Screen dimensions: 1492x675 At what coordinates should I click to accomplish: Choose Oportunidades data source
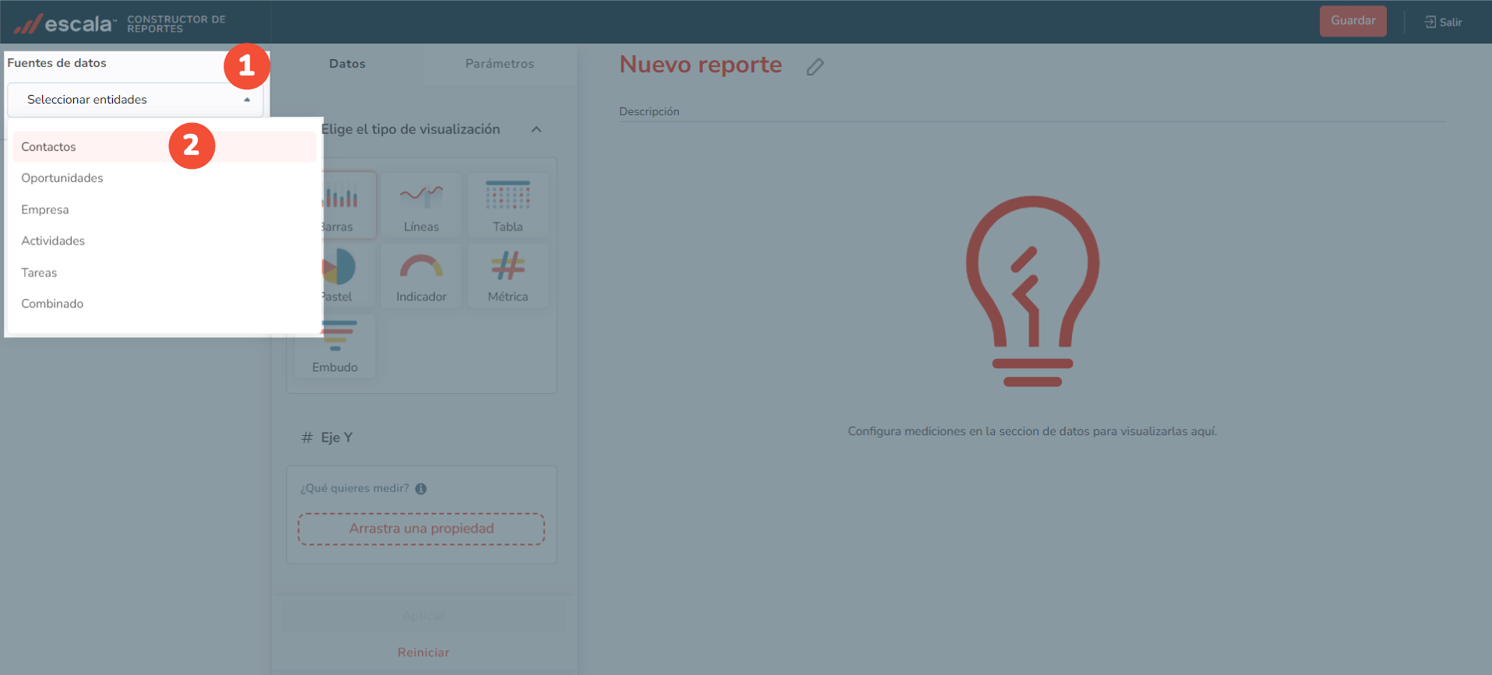click(x=164, y=178)
